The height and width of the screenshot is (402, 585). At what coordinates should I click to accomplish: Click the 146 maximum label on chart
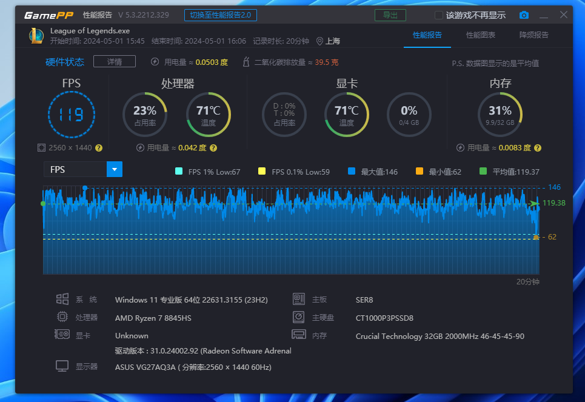click(554, 187)
